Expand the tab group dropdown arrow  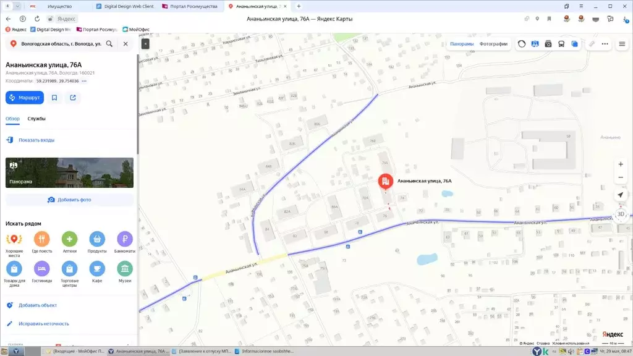pyautogui.click(x=17, y=6)
